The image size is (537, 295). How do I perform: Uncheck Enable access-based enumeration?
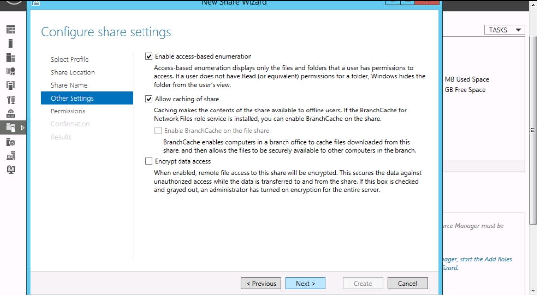pos(149,57)
